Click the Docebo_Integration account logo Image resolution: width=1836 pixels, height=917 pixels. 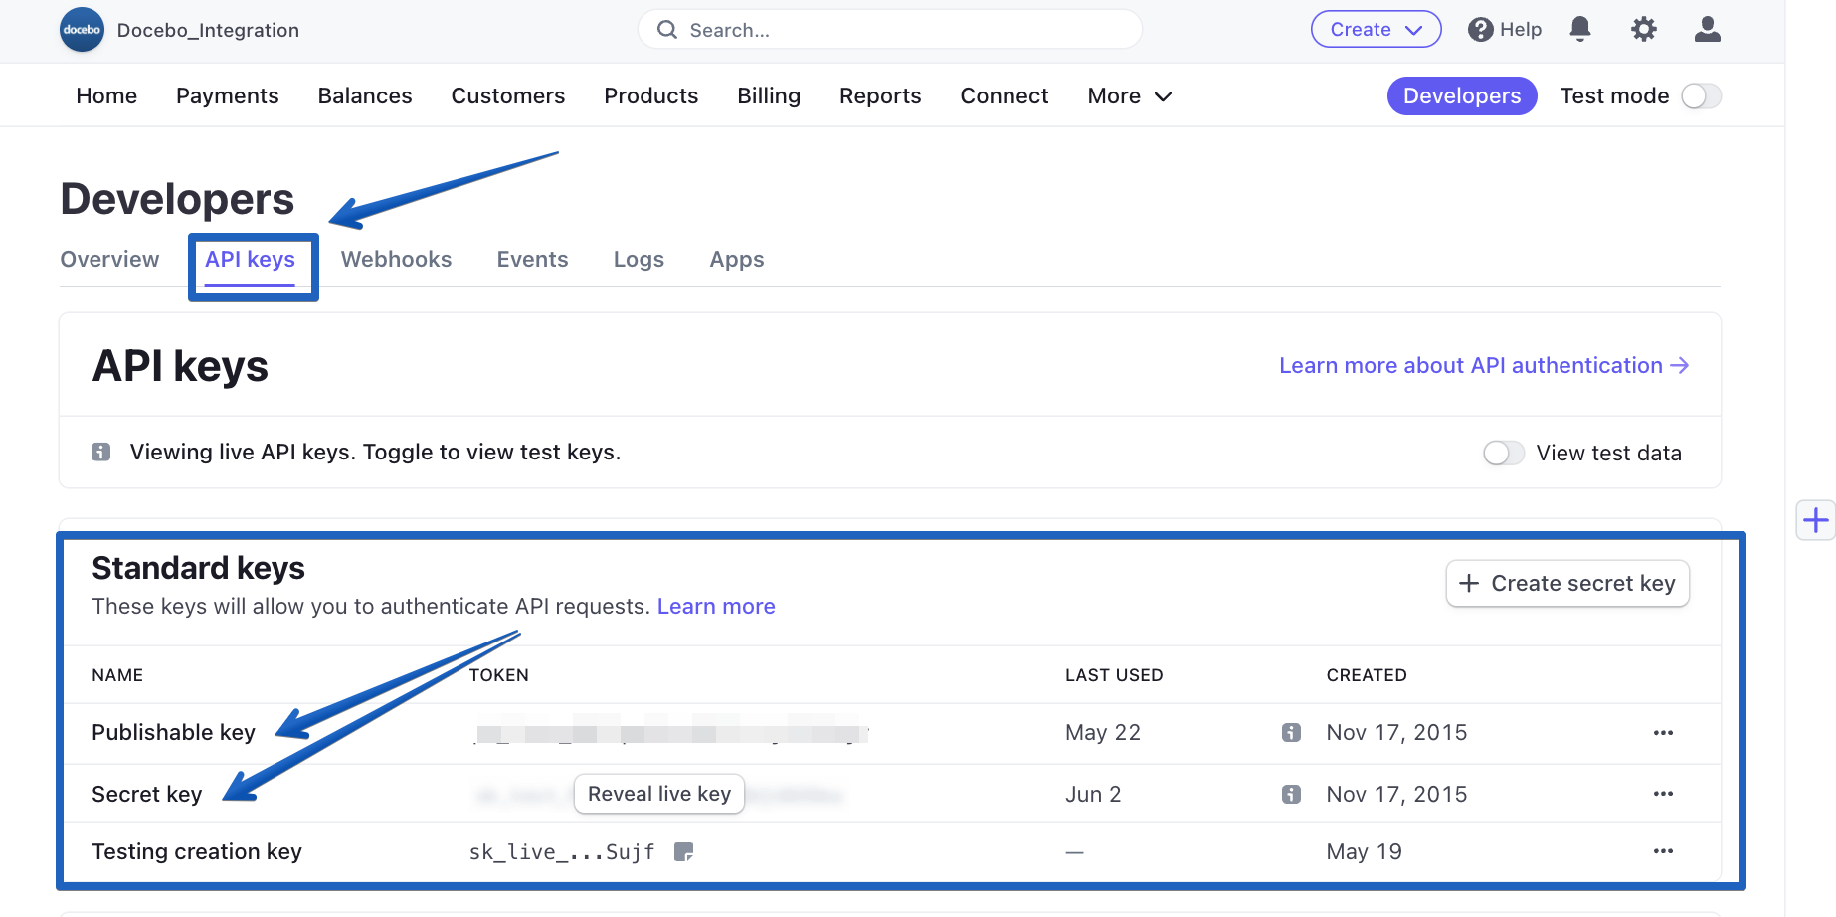tap(82, 30)
